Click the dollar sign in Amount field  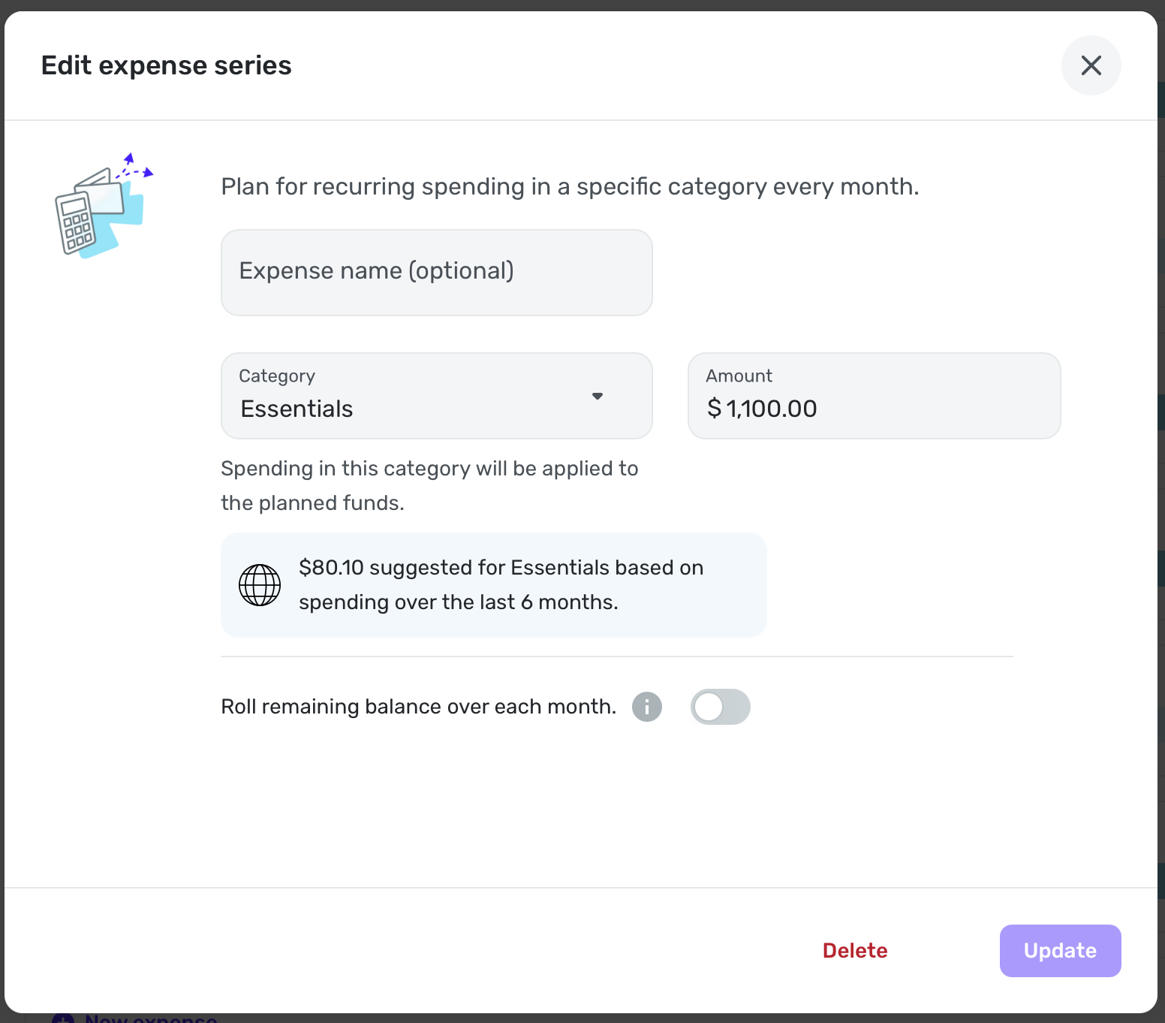click(x=714, y=409)
